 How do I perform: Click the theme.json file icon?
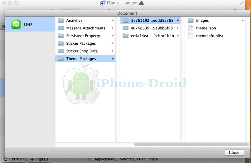click(x=191, y=28)
